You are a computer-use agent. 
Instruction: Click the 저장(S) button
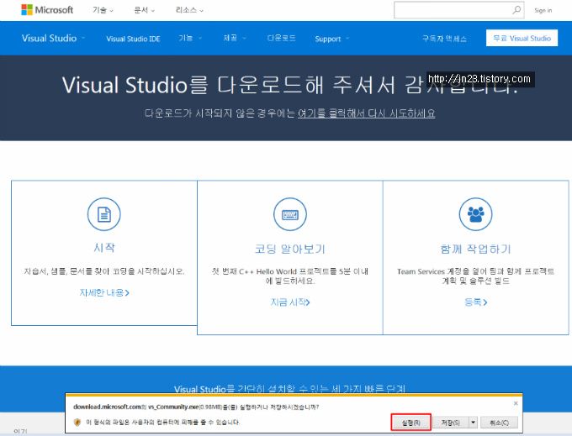click(x=450, y=423)
